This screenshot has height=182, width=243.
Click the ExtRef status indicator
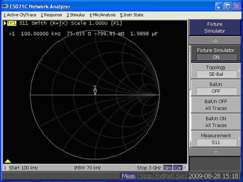[164, 176]
